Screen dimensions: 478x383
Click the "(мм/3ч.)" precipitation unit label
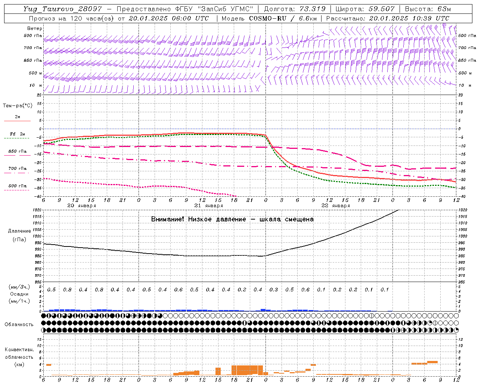pos(19,287)
